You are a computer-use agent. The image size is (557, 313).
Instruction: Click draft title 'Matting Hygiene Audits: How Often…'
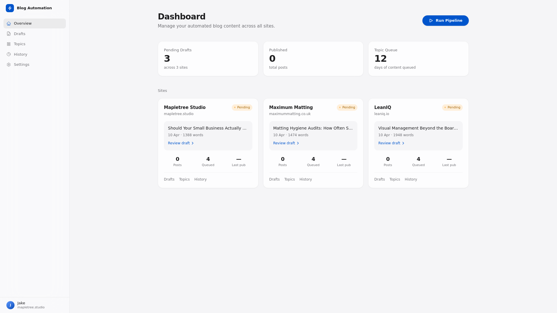pos(313,128)
